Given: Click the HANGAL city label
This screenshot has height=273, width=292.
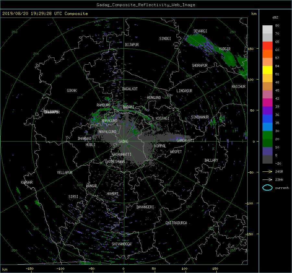Looking at the screenshot, I should pyautogui.click(x=91, y=186).
